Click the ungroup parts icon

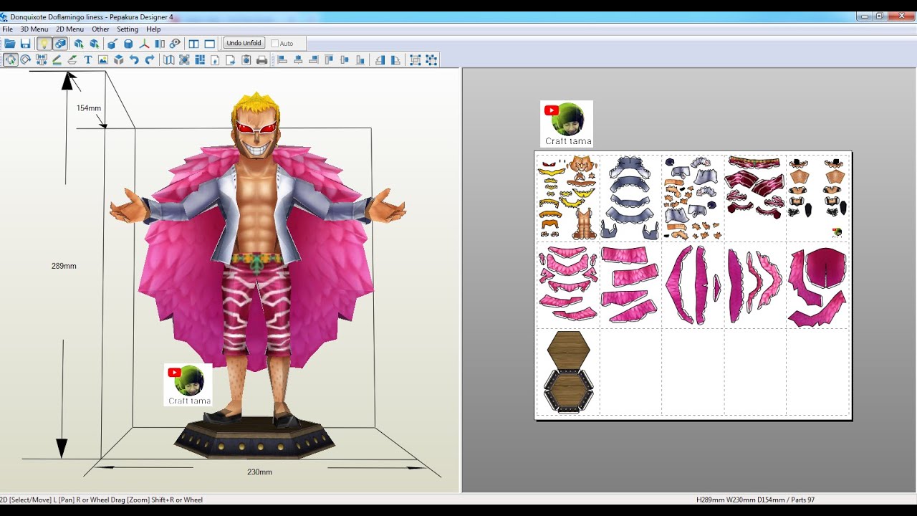point(431,60)
